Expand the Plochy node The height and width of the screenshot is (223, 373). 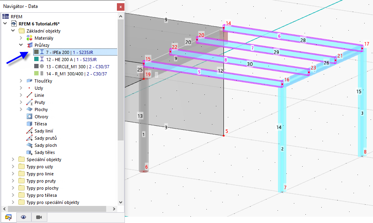point(21,109)
